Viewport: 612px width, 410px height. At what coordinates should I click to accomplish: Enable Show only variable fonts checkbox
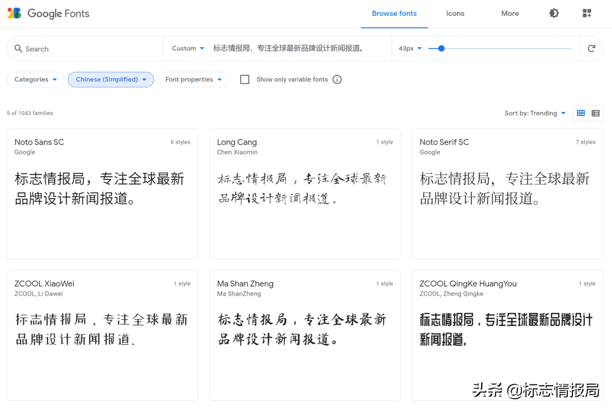click(245, 80)
